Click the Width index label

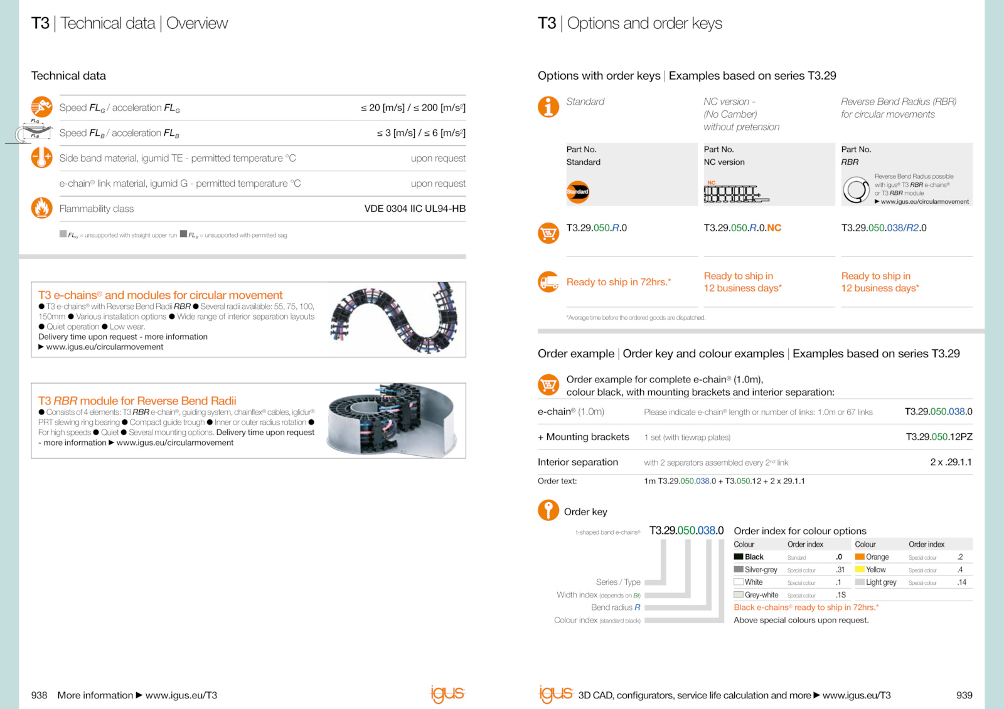pos(599,595)
